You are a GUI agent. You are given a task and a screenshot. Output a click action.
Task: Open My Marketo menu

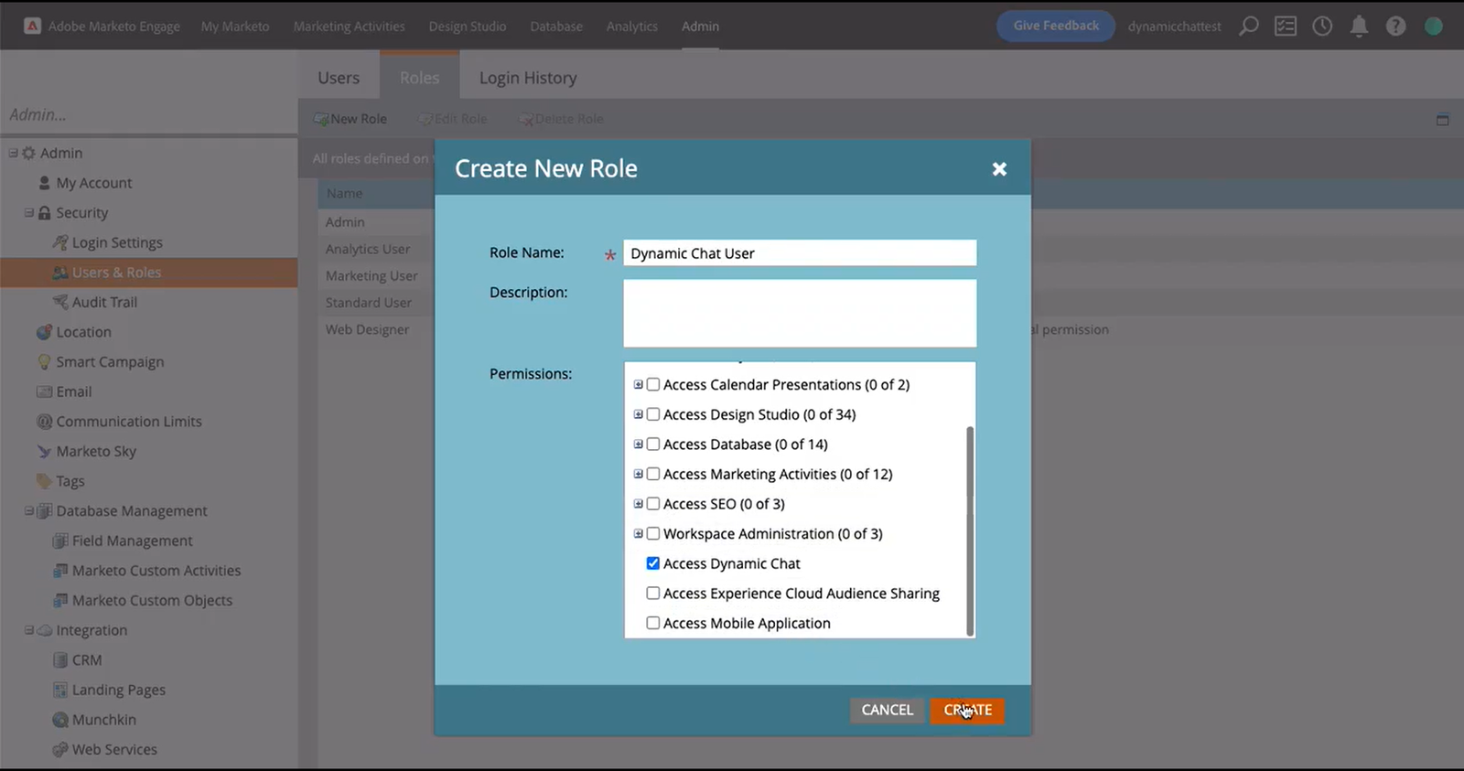click(235, 27)
